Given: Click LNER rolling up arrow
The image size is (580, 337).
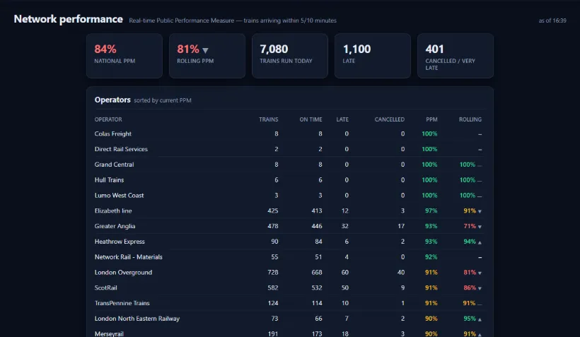Looking at the screenshot, I should [x=480, y=319].
